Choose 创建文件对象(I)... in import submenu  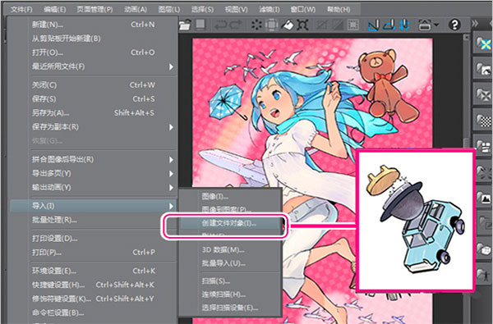pyautogui.click(x=230, y=223)
